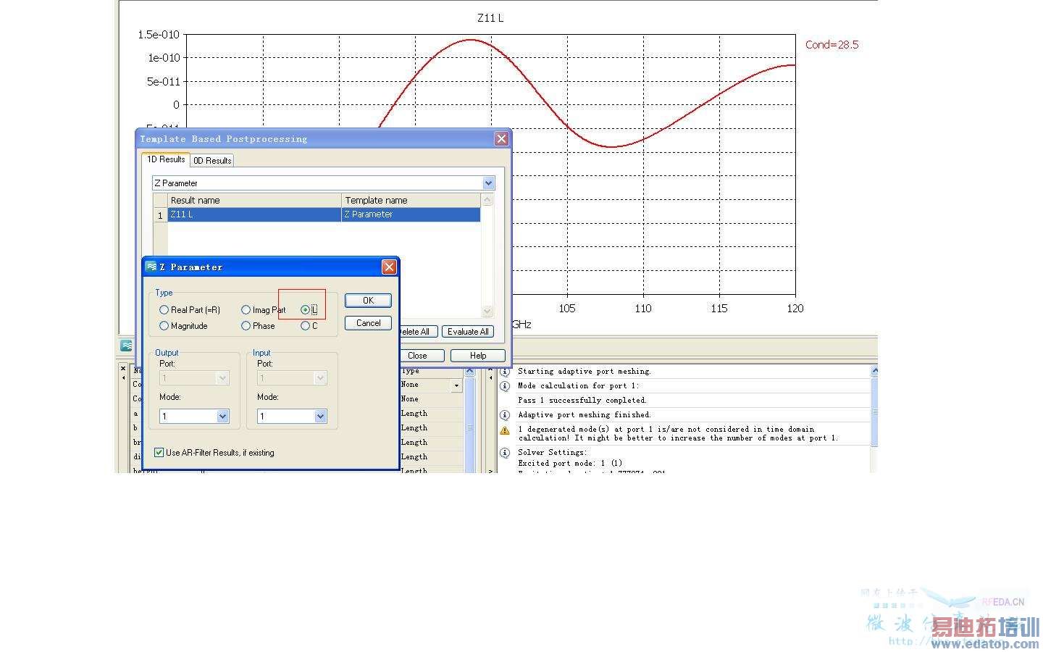Cancel the Z Parameter dialog
This screenshot has width=1043, height=652.
tap(368, 323)
